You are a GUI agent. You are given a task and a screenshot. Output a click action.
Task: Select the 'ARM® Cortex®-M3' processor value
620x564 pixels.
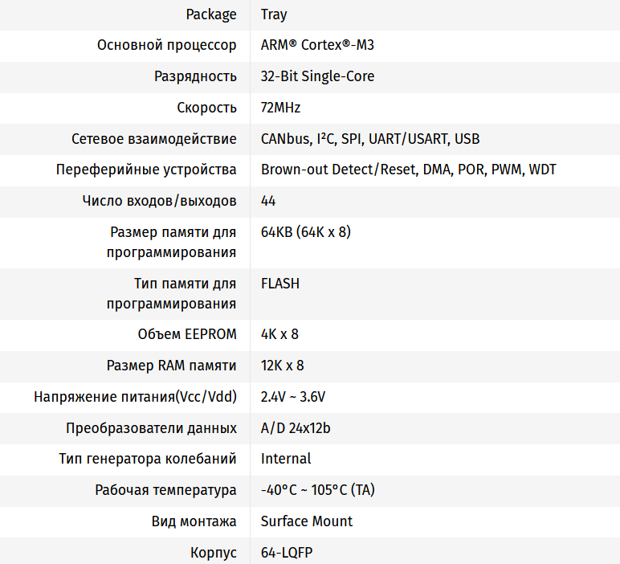point(317,45)
